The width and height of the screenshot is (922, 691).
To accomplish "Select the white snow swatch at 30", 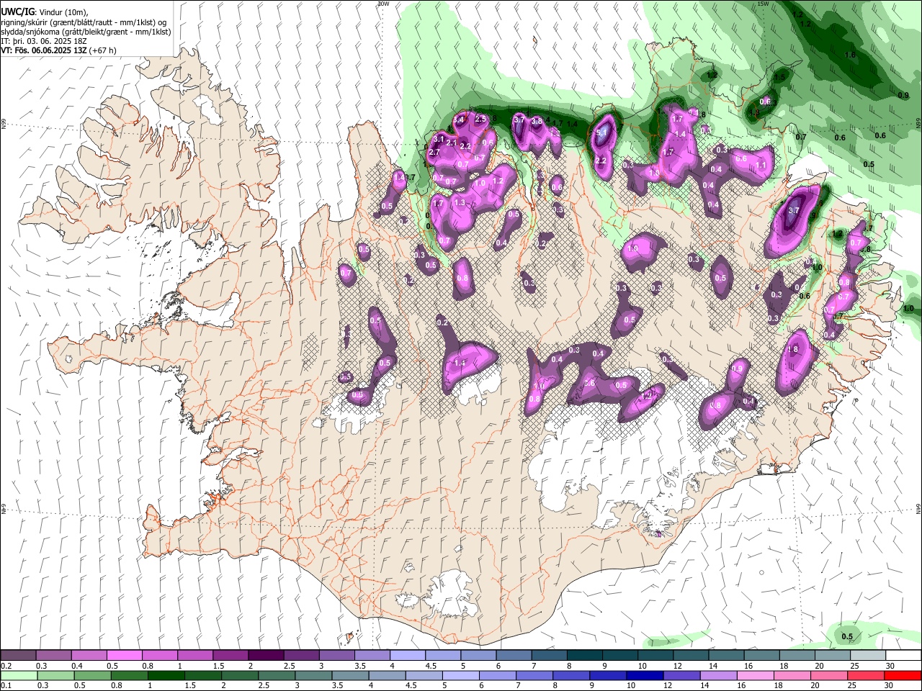I will click(903, 656).
